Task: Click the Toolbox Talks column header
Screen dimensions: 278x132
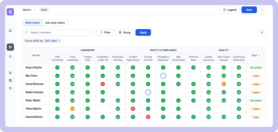Action: point(88,58)
